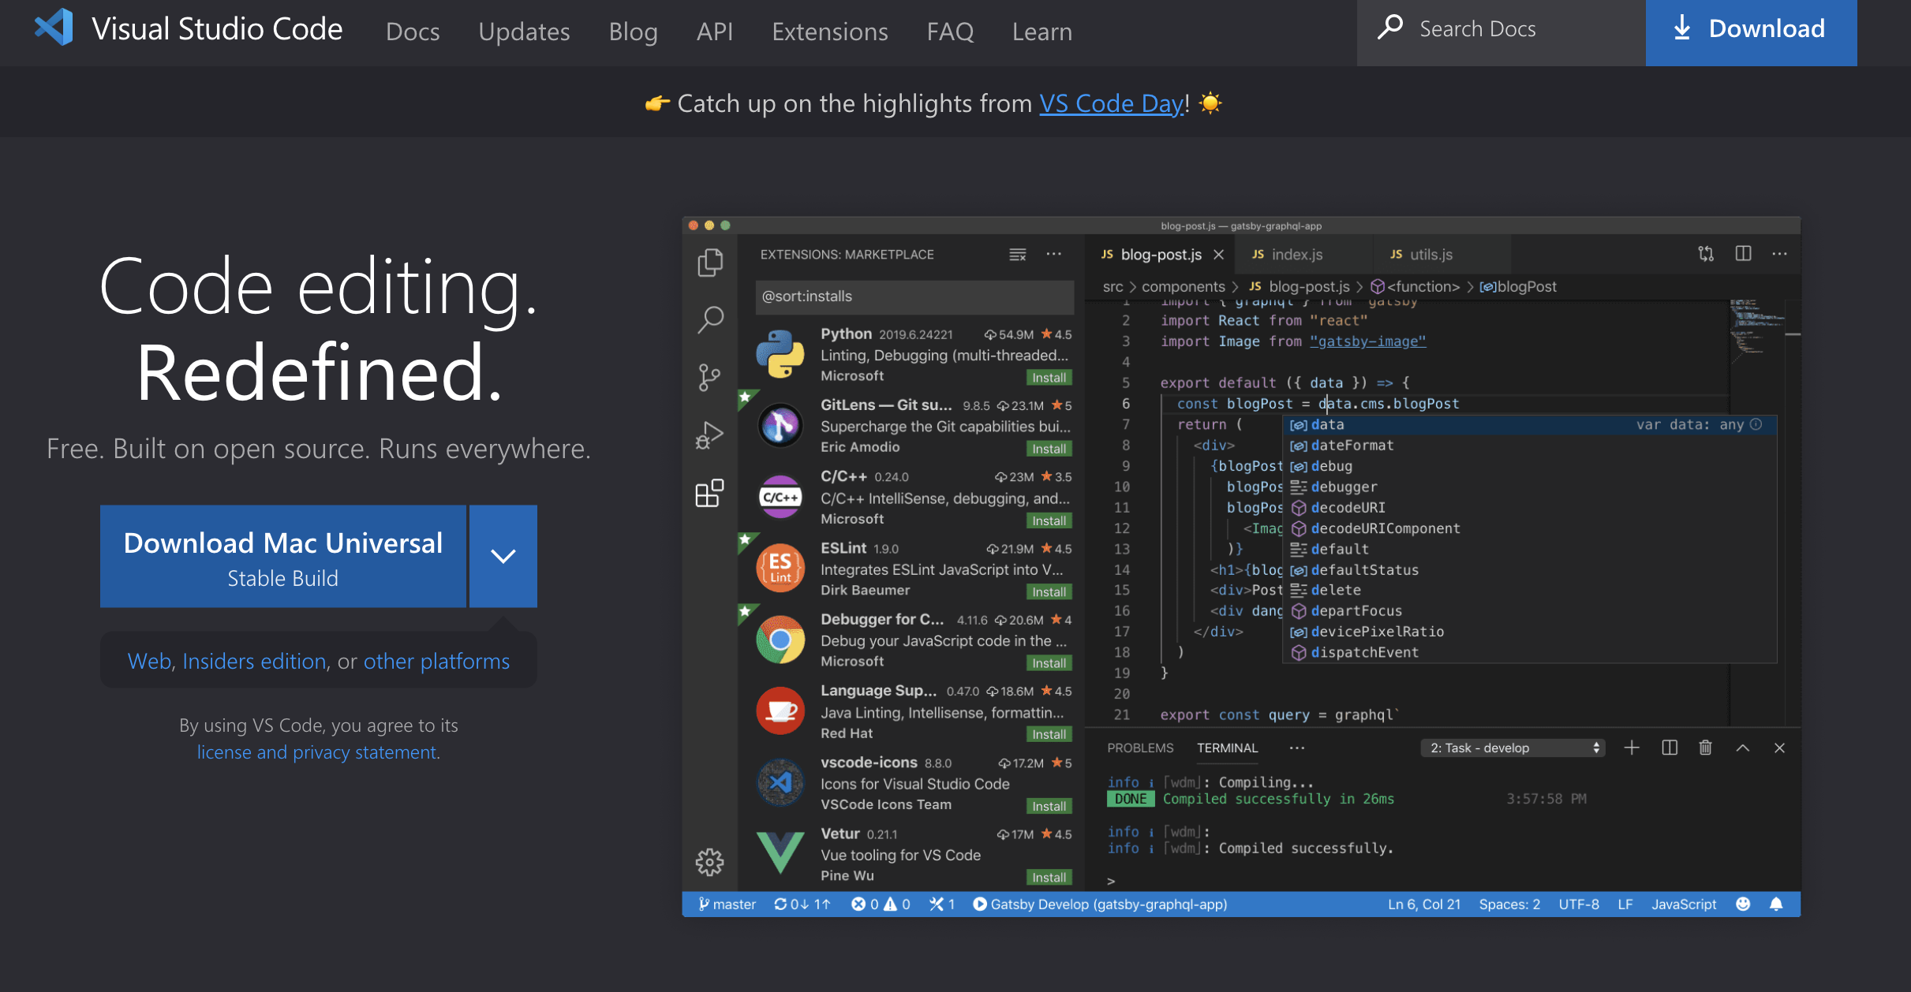Click the Vetur extension icon

coord(780,854)
